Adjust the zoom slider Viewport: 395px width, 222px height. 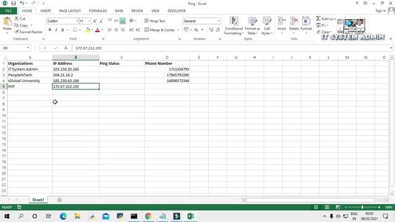[362, 207]
